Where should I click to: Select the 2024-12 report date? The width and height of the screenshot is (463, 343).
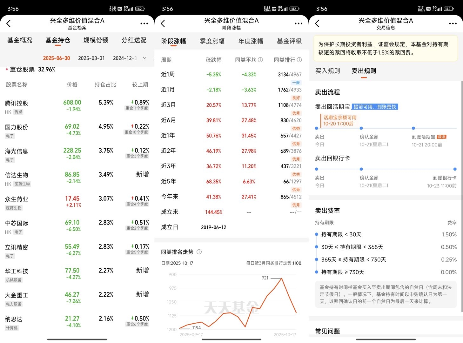(x=125, y=58)
